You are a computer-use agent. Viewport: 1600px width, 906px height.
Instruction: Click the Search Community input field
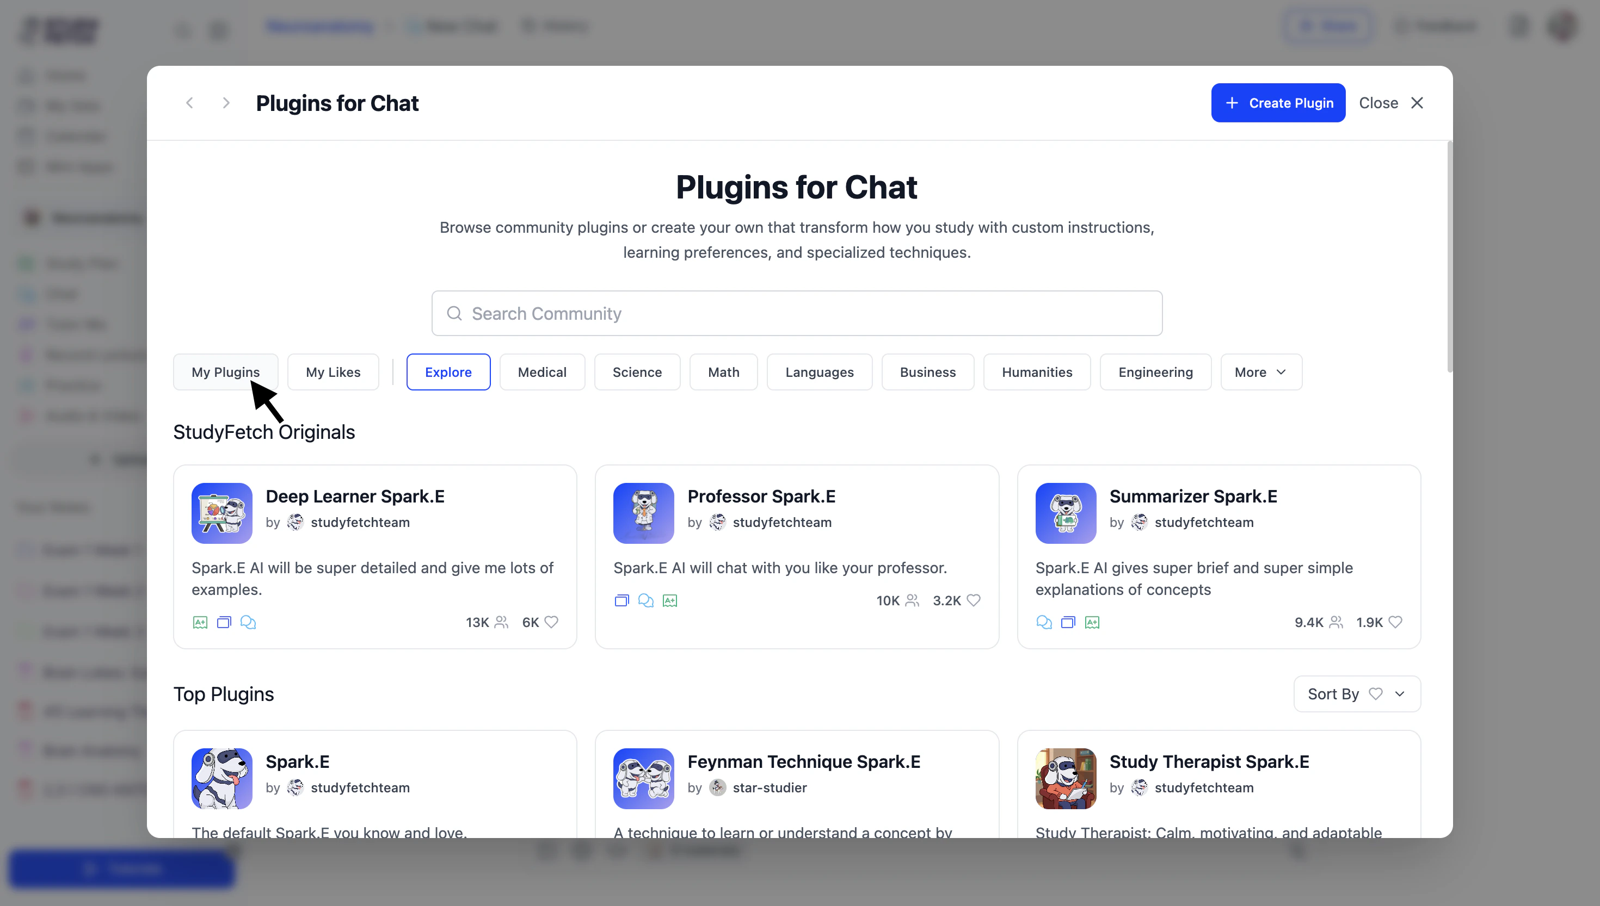pos(796,313)
